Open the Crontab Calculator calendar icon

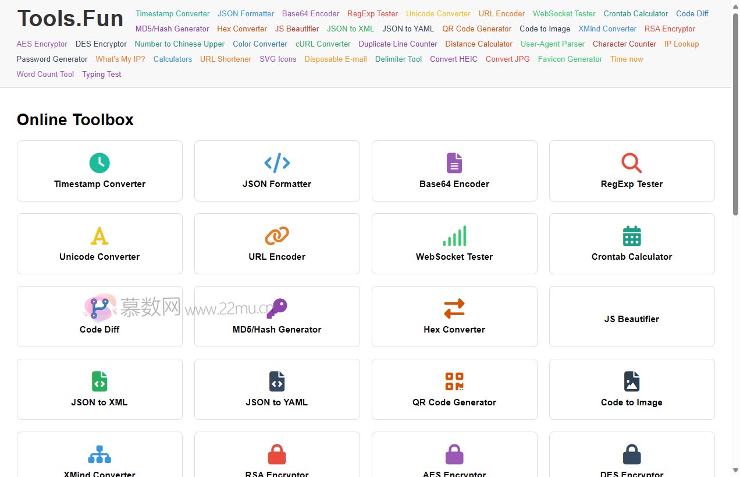click(631, 236)
